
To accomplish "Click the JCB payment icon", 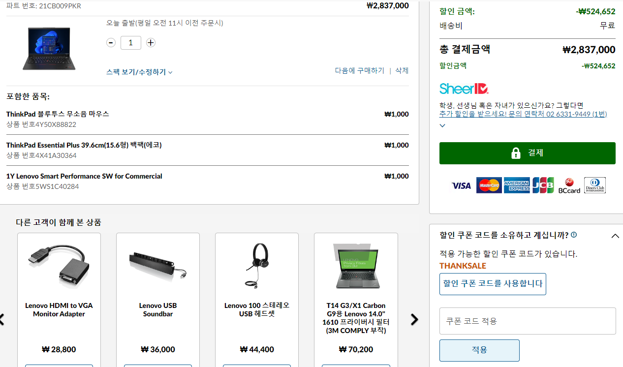I will click(x=543, y=185).
